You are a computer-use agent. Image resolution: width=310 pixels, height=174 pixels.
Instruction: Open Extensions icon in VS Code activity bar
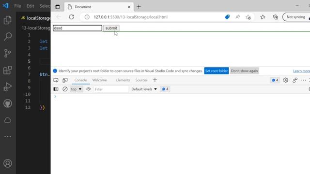(8, 70)
